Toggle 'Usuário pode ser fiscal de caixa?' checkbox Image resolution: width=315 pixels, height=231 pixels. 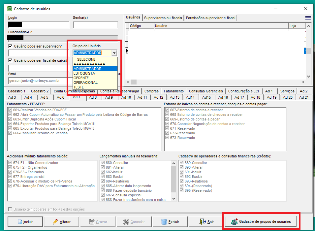pyautogui.click(x=11, y=61)
